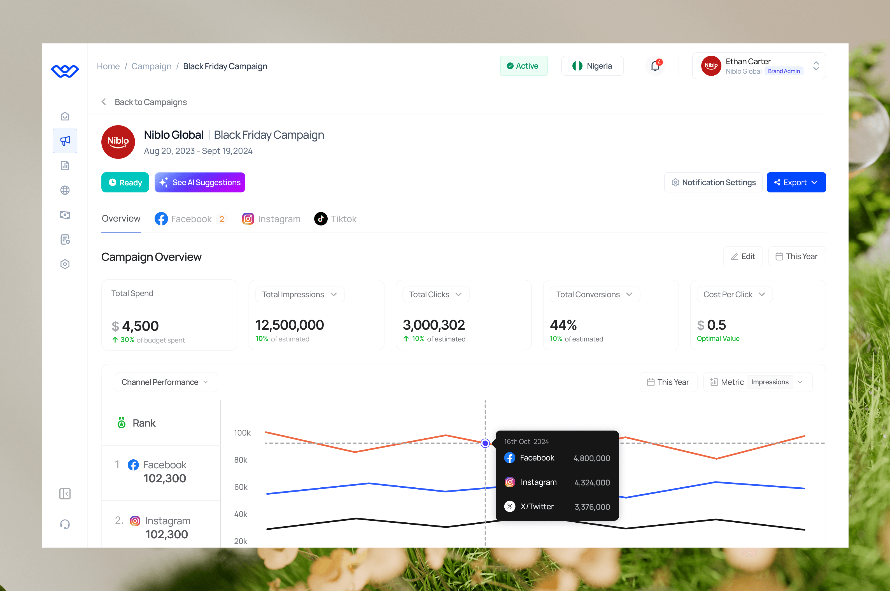The image size is (890, 591).
Task: Open the analytics chart sidebar icon
Action: (x=65, y=166)
